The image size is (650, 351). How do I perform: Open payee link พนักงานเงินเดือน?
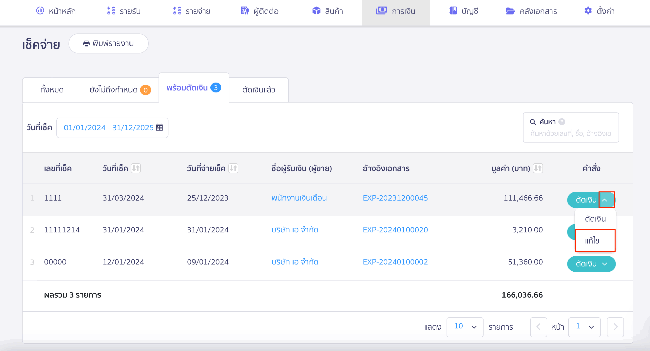[x=299, y=198]
